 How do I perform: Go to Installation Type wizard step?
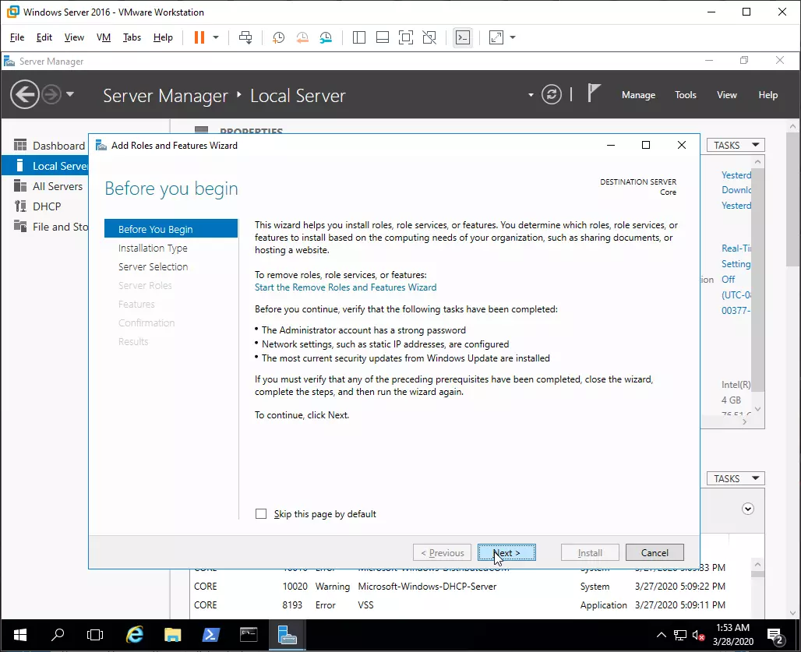(x=153, y=248)
